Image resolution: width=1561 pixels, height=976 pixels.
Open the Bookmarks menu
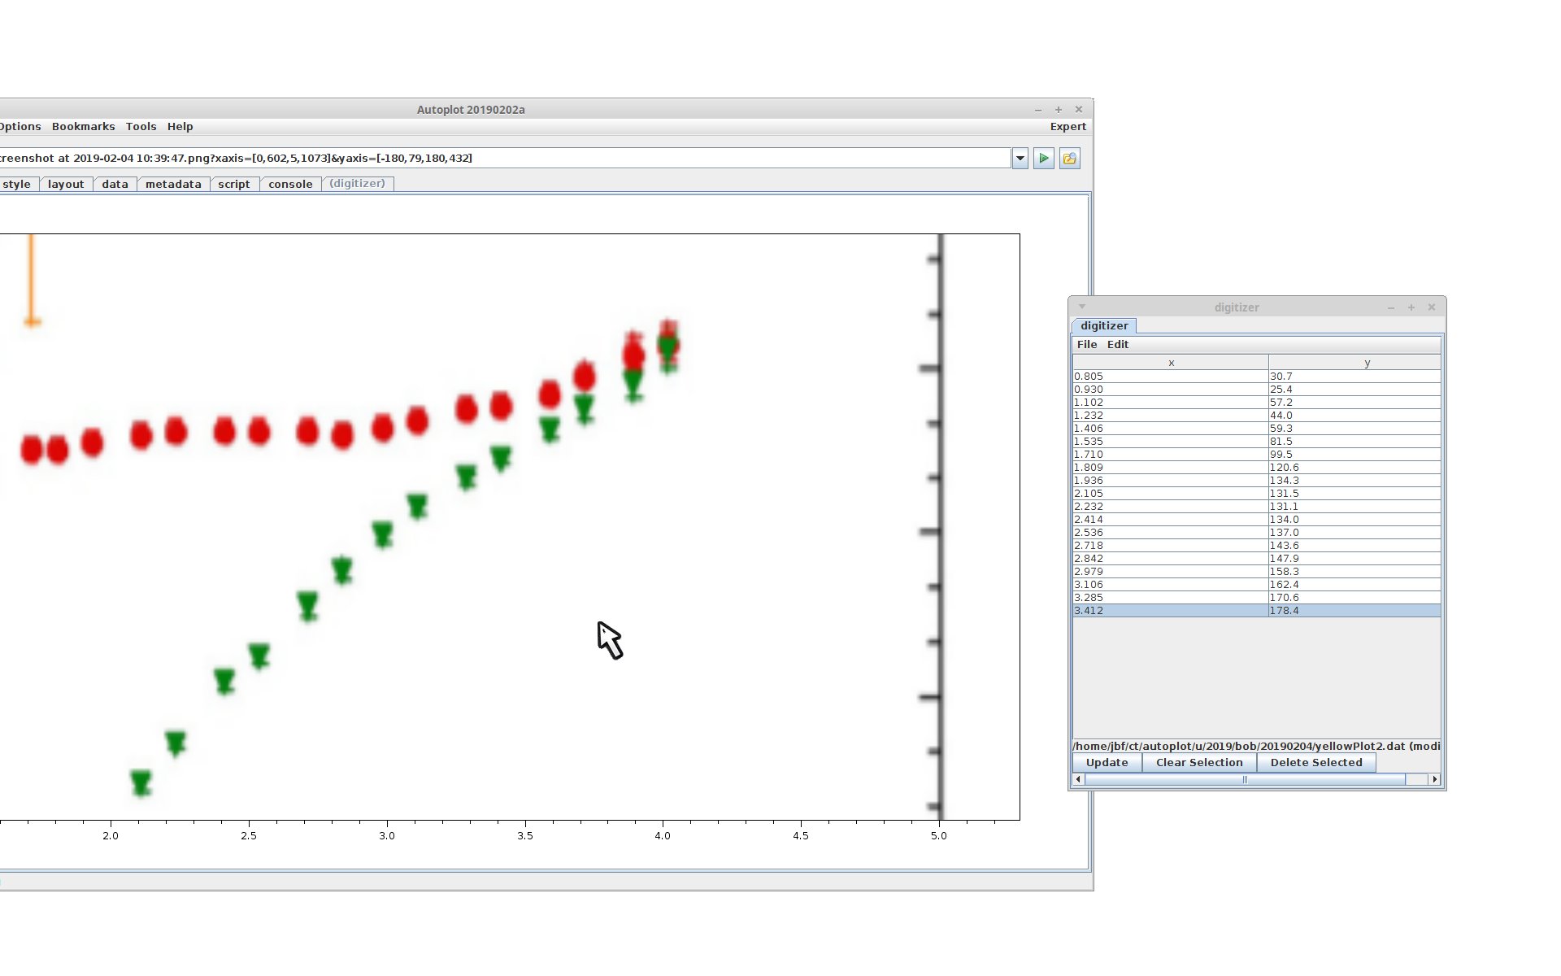tap(83, 127)
